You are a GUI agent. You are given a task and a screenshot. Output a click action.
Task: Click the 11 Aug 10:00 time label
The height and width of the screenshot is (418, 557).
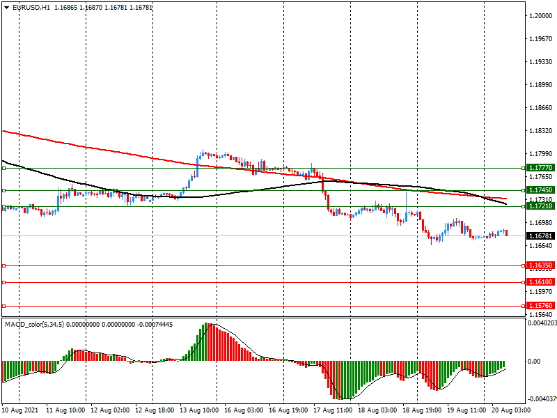pos(65,410)
